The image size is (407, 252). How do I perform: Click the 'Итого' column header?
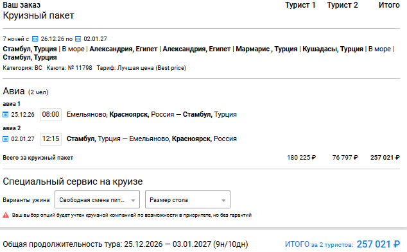coord(389,5)
